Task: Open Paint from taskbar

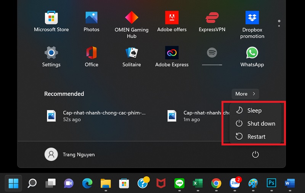Action: [x=253, y=183]
